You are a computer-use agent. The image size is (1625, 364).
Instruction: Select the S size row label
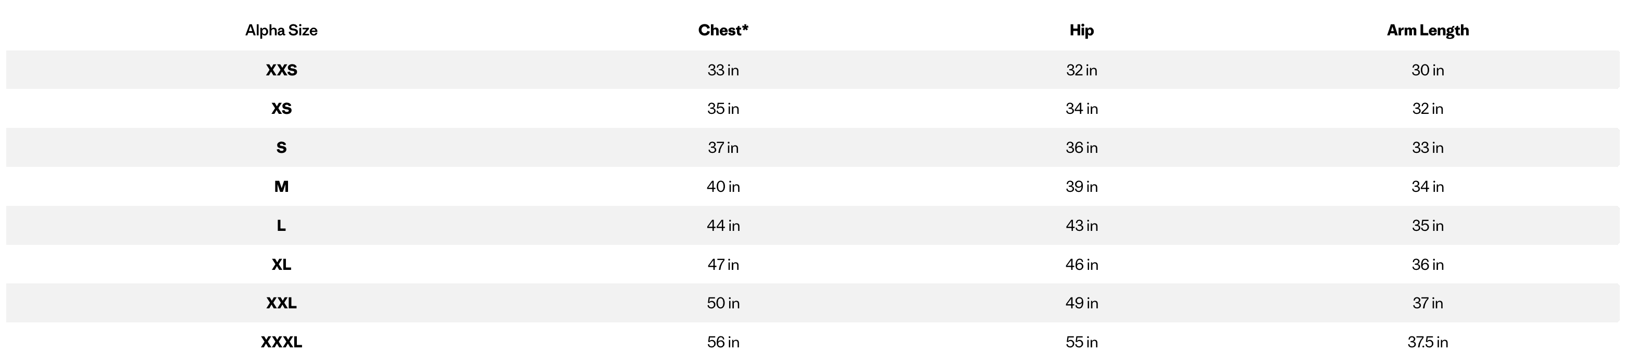(x=281, y=148)
